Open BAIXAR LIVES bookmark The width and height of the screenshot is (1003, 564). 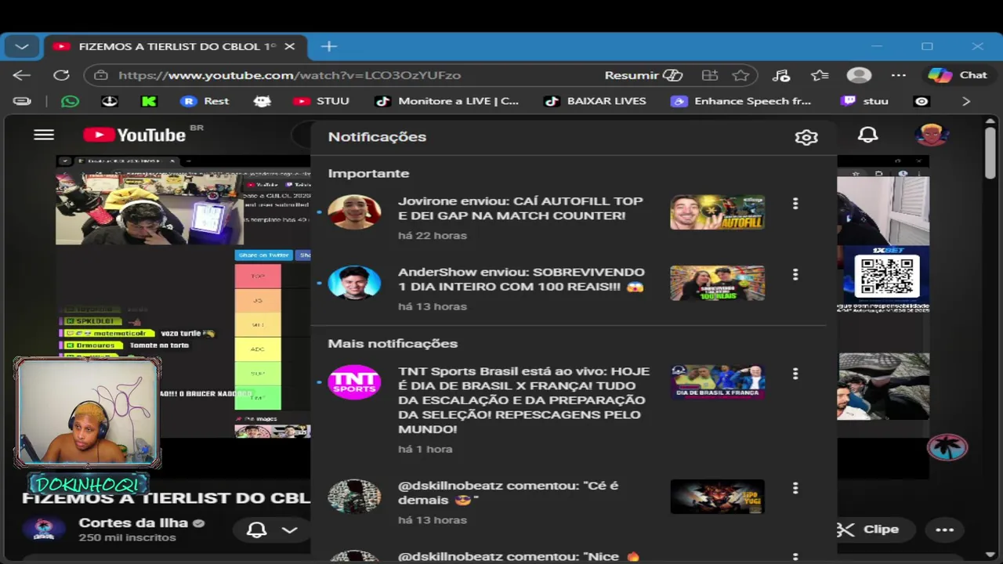[x=596, y=101]
